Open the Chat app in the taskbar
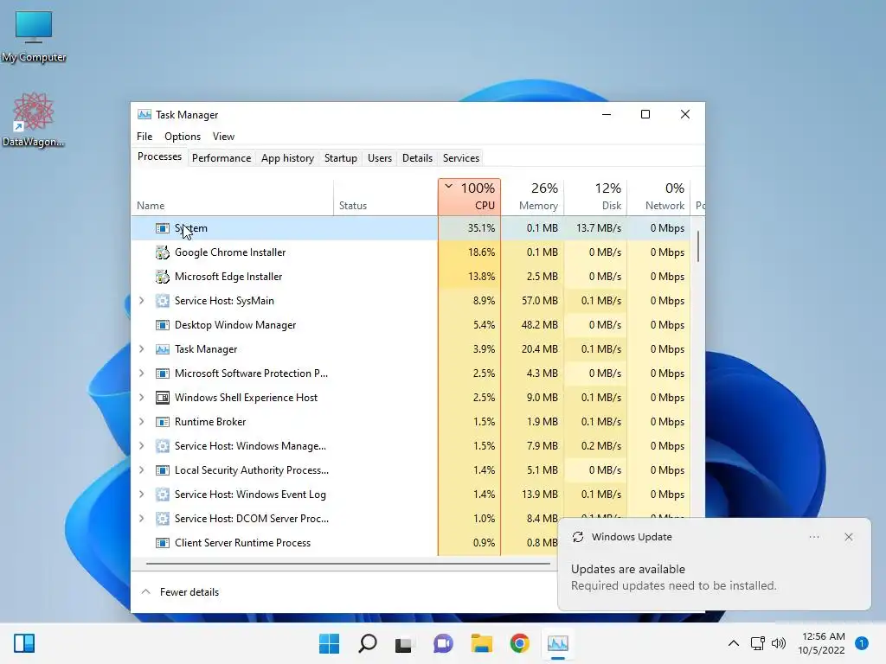The image size is (886, 664). [443, 643]
